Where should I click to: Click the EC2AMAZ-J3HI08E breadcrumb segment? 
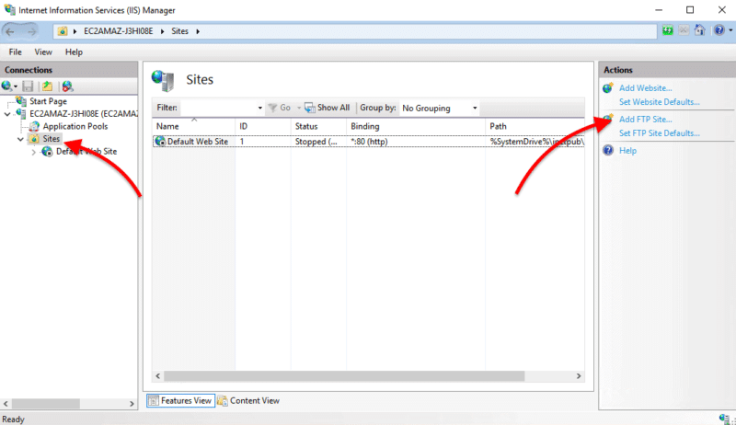pyautogui.click(x=119, y=31)
